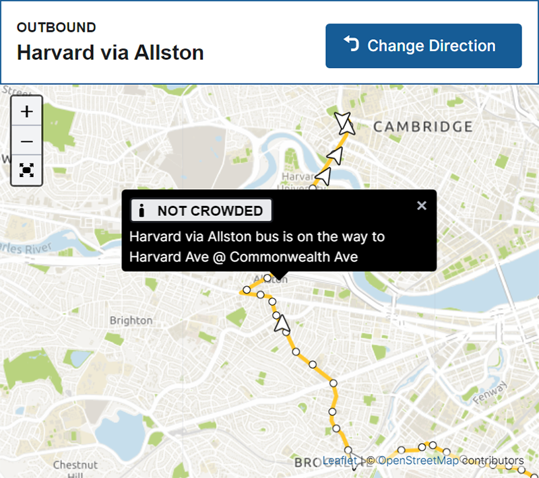Image resolution: width=539 pixels, height=478 pixels.
Task: Click the popup's bus destination text
Action: 257,247
